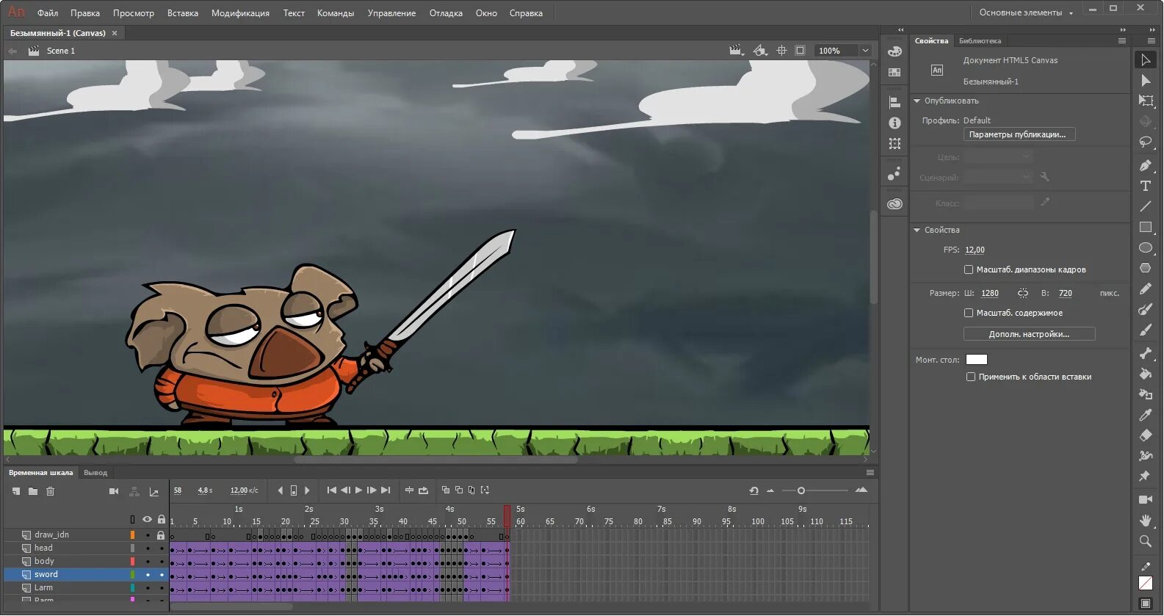The width and height of the screenshot is (1164, 616).
Task: Create a new layer folder
Action: [33, 491]
